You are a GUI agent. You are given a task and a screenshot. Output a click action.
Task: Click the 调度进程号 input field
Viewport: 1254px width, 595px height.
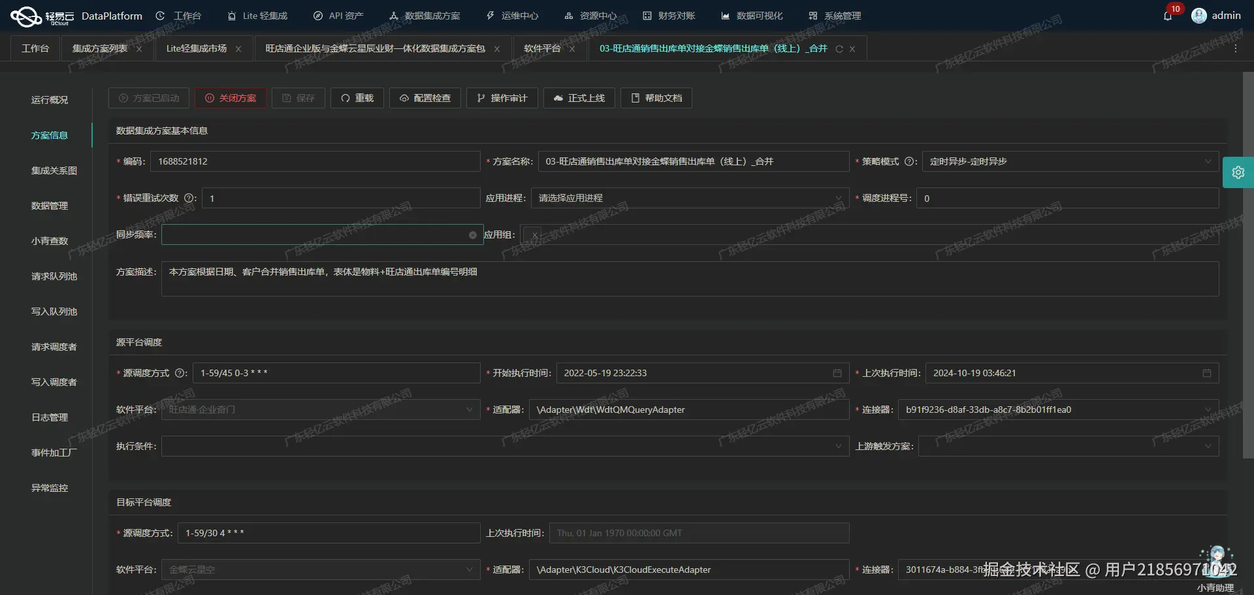coord(1068,198)
